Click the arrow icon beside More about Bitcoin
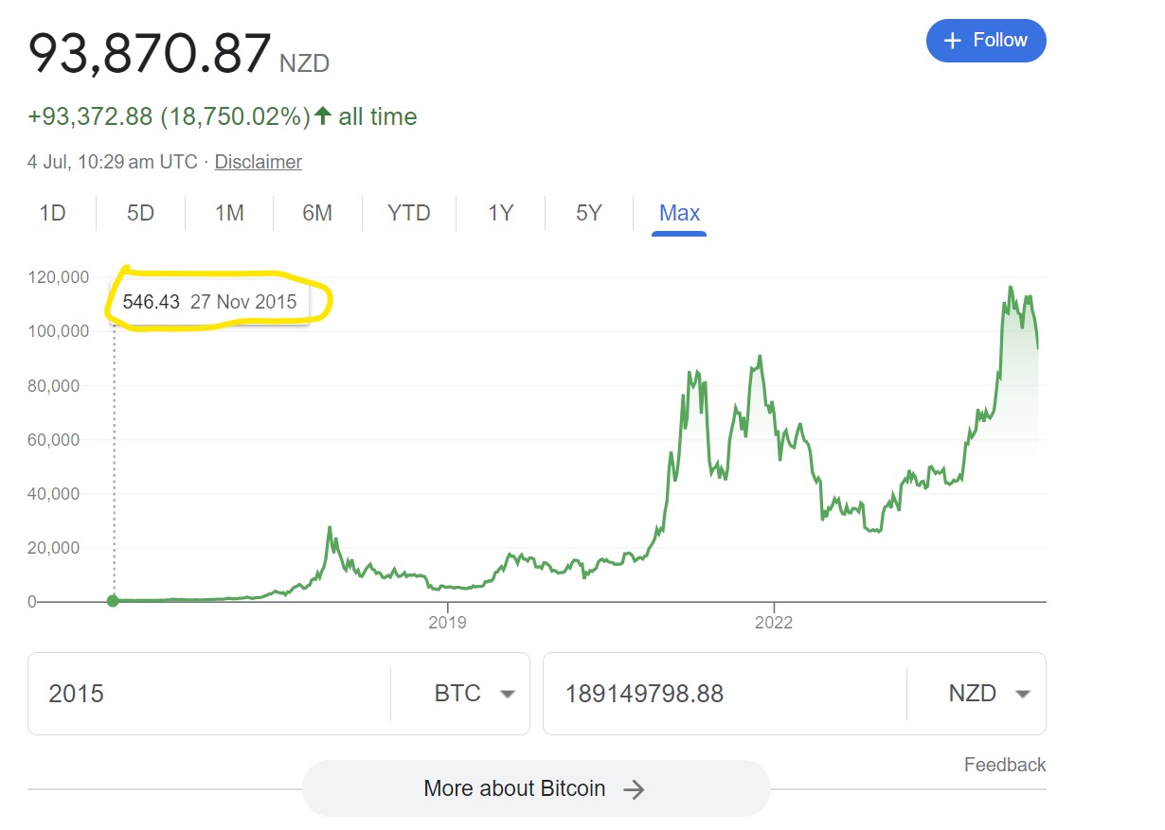The height and width of the screenshot is (830, 1165). (635, 789)
